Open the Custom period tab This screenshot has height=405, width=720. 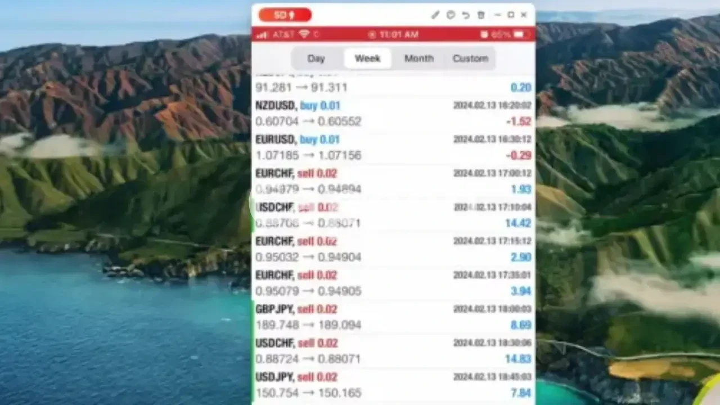[x=470, y=58]
